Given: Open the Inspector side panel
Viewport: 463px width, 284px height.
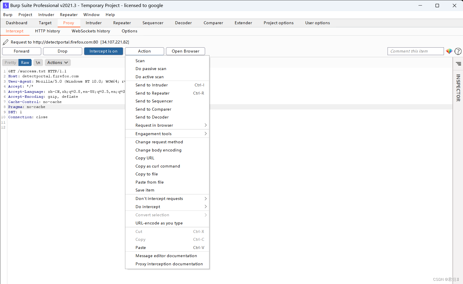Looking at the screenshot, I should [458, 88].
